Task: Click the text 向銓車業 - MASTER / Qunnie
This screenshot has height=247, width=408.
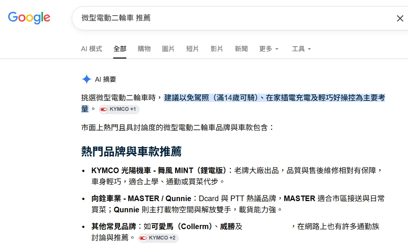Action: click(141, 198)
